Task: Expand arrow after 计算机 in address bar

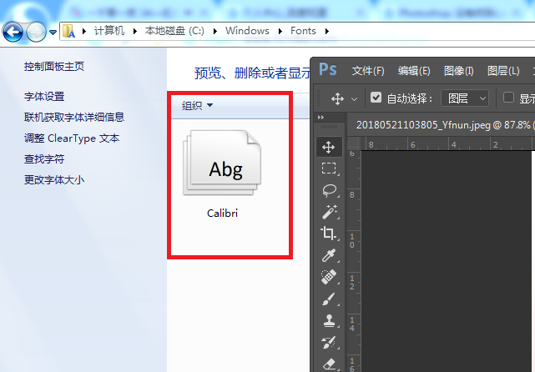Action: [84, 31]
